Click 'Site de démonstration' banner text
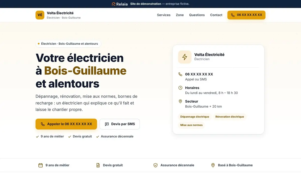Image resolution: width=301 pixels, height=188 pixels. click(x=146, y=4)
